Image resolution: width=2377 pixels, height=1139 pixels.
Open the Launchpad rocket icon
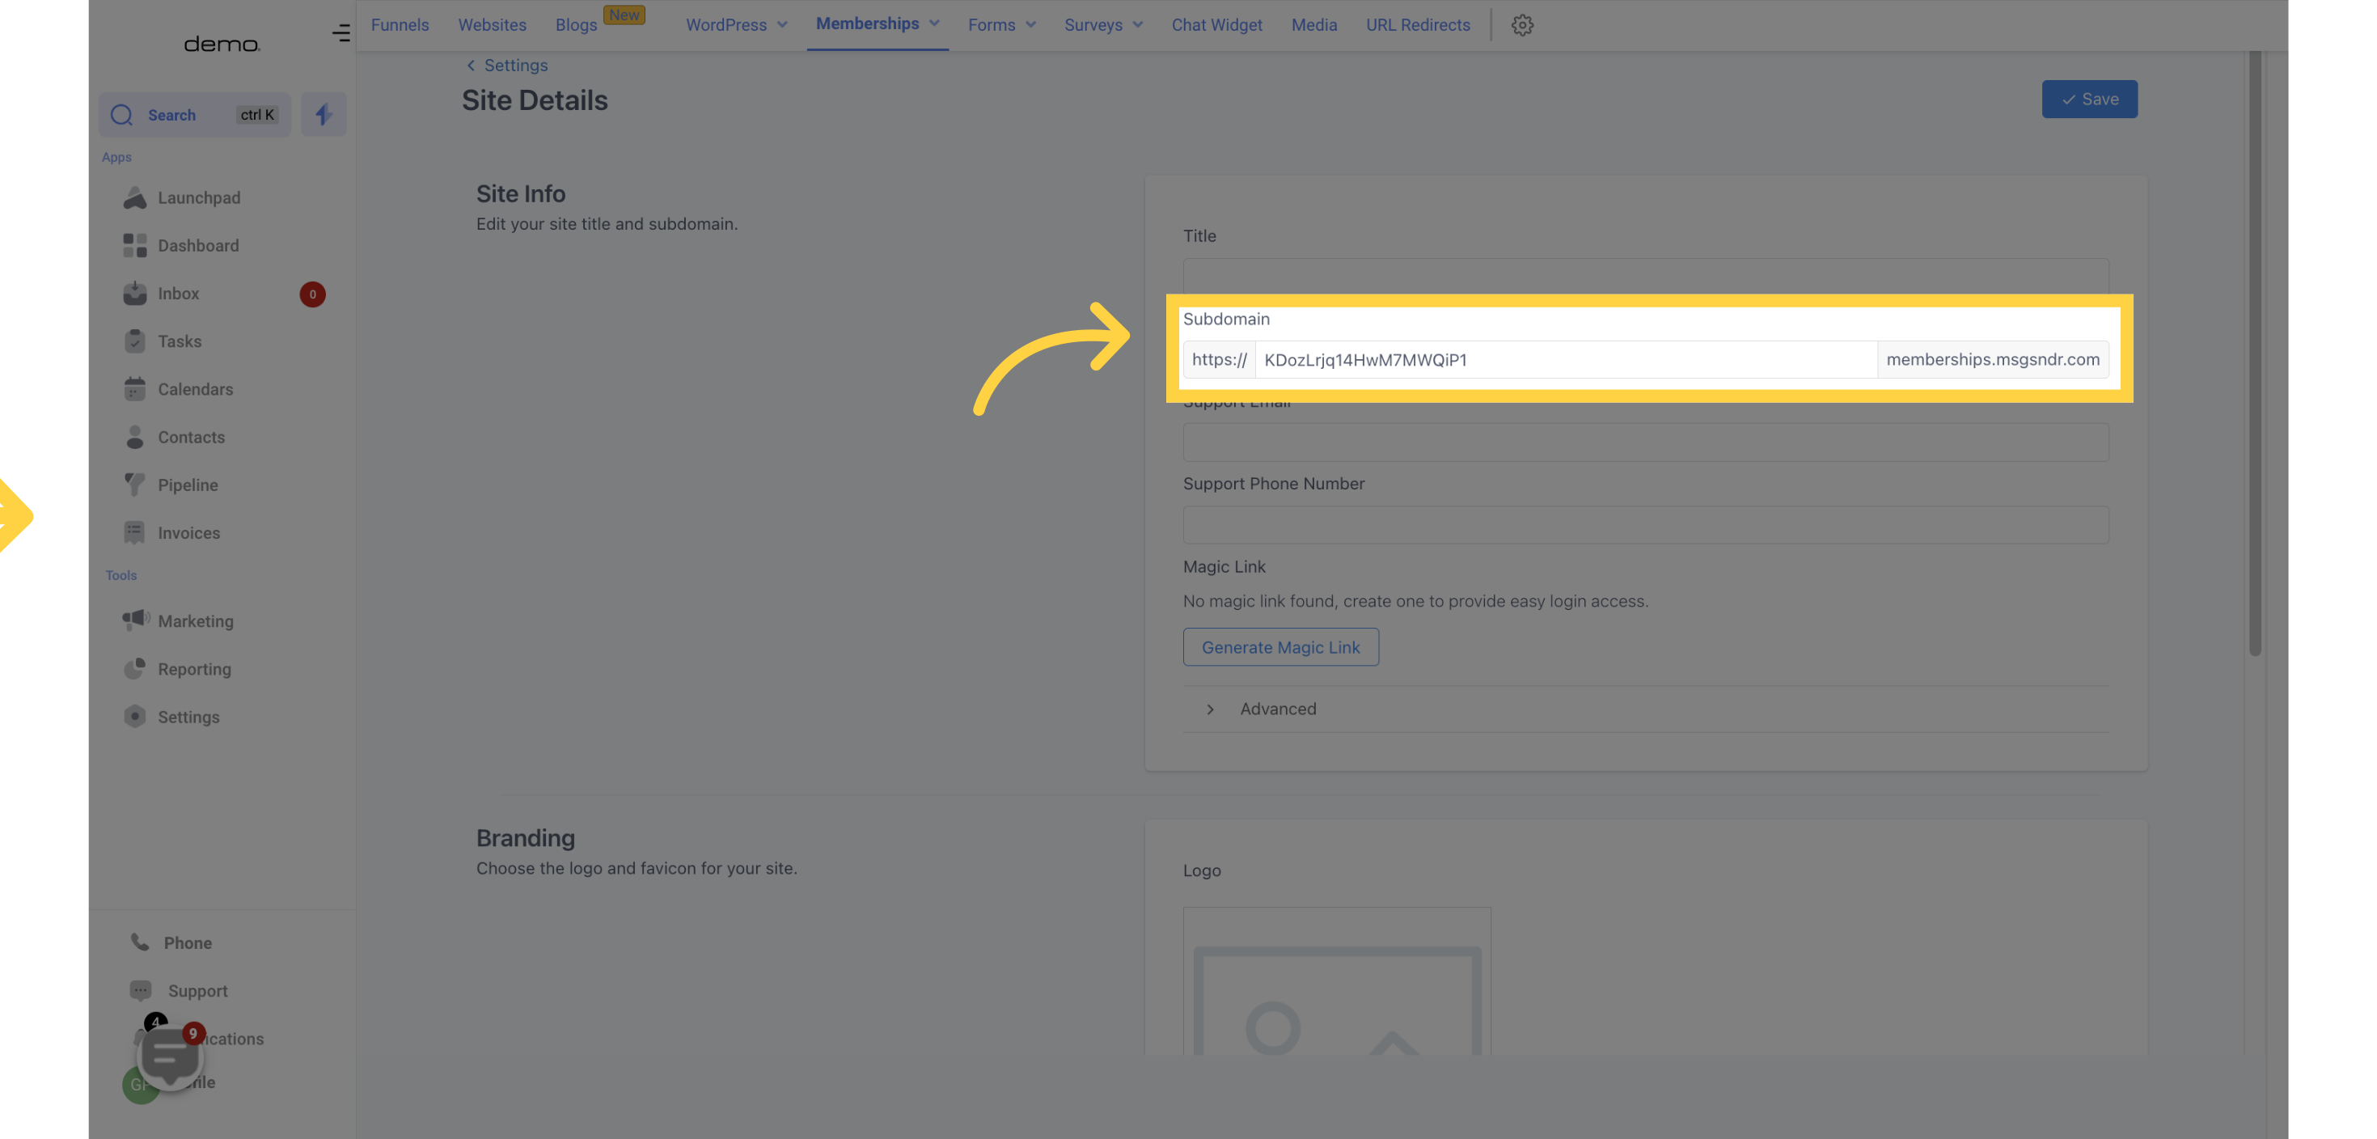tap(135, 197)
